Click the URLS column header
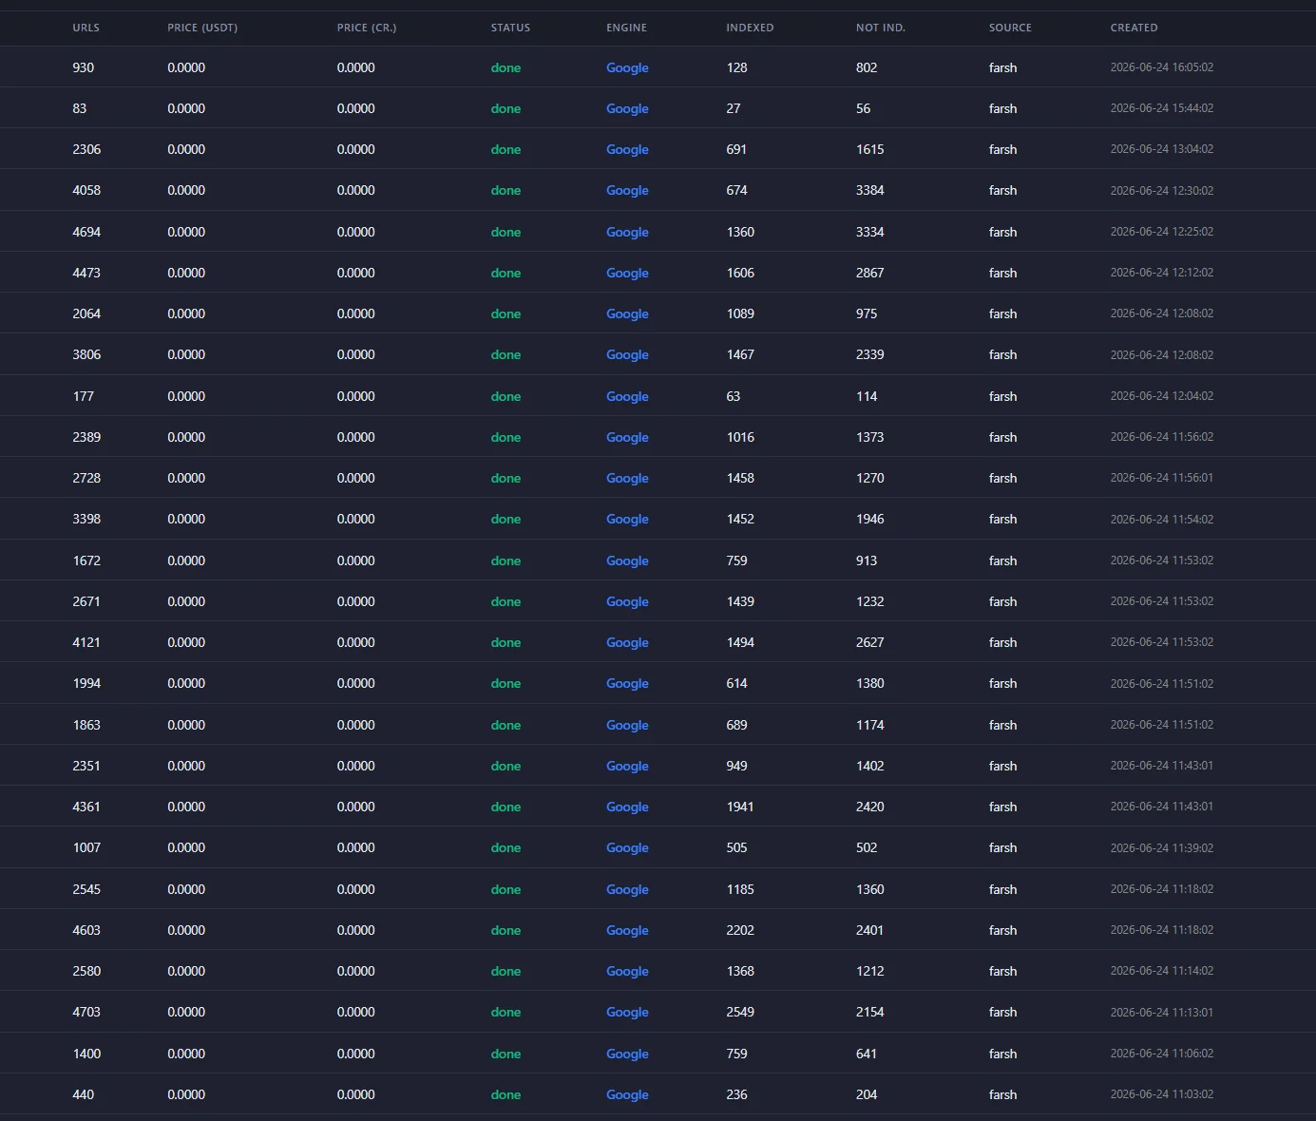The image size is (1316, 1121). pos(86,28)
